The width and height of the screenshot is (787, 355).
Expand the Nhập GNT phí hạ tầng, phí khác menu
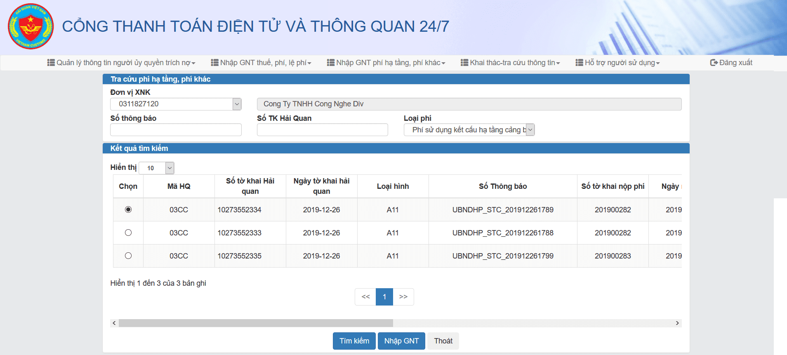(386, 63)
